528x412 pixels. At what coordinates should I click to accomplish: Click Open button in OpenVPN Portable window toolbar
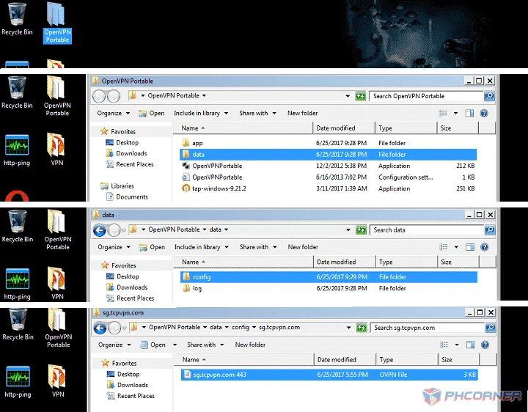point(152,114)
